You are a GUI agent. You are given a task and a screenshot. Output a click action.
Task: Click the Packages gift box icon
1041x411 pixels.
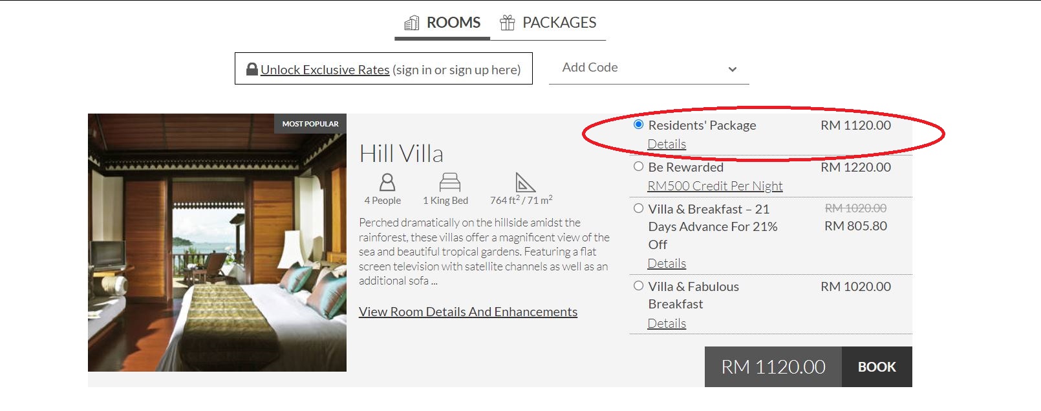(x=508, y=23)
